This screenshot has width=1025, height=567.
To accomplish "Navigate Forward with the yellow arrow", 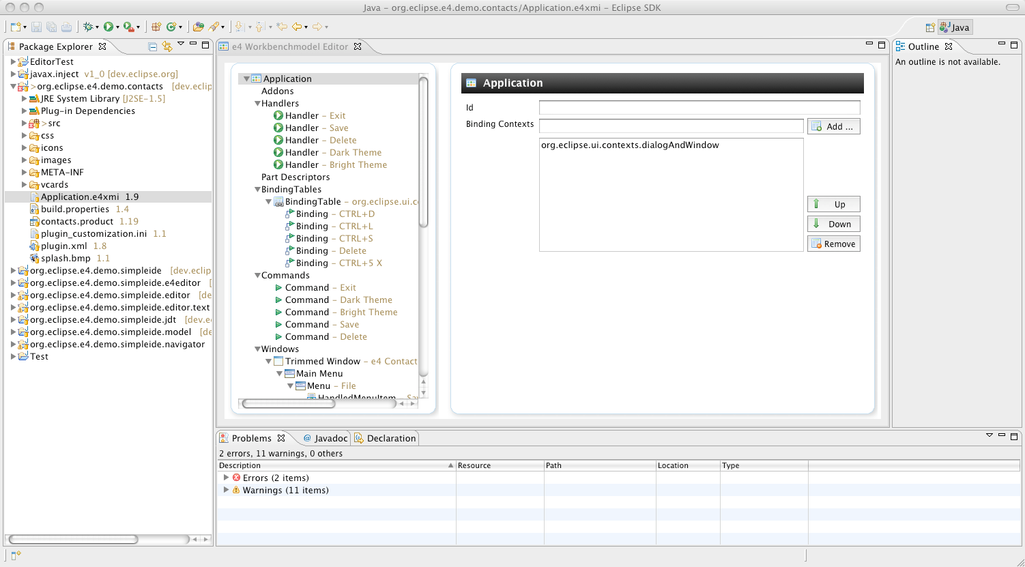I will [317, 27].
